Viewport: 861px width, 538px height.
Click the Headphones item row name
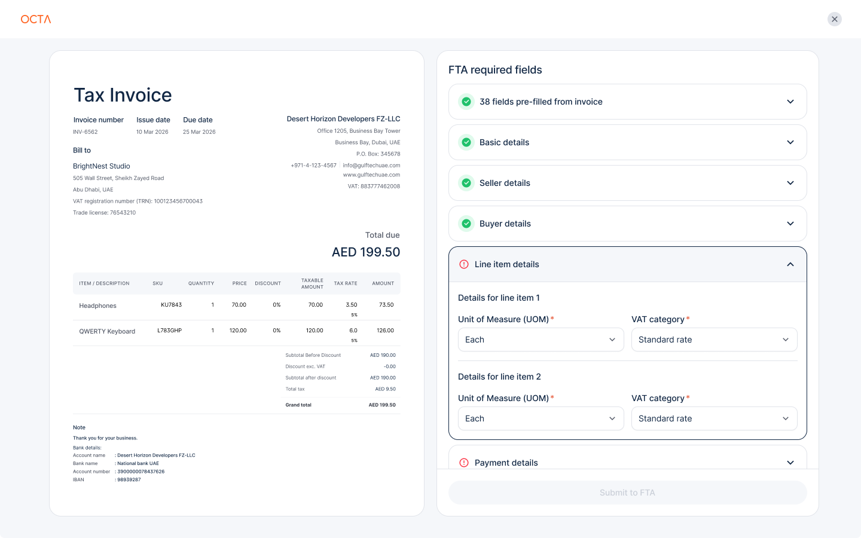[x=98, y=306]
